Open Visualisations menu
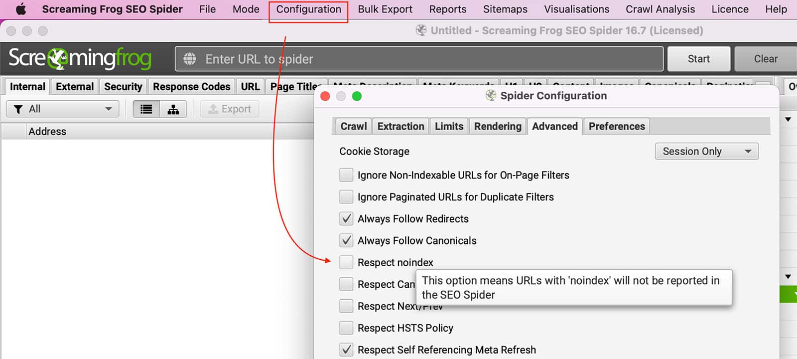 576,9
